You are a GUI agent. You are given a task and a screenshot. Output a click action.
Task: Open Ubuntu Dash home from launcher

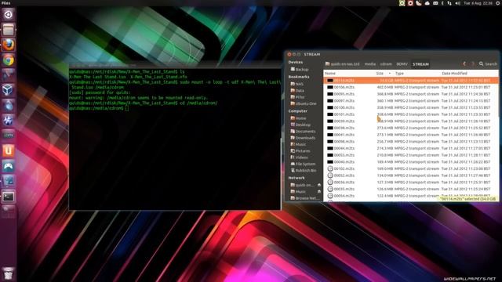point(9,15)
